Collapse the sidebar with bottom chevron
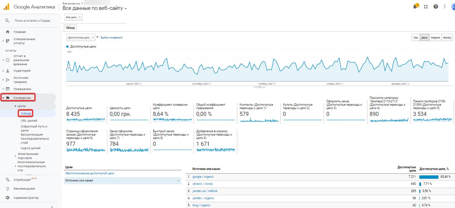The image size is (455, 208). coord(52,206)
